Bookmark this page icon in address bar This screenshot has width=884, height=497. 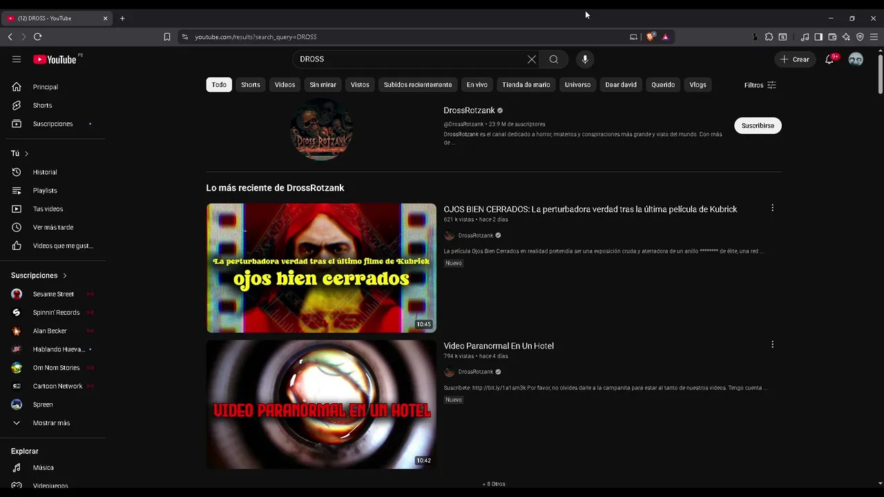click(x=167, y=37)
